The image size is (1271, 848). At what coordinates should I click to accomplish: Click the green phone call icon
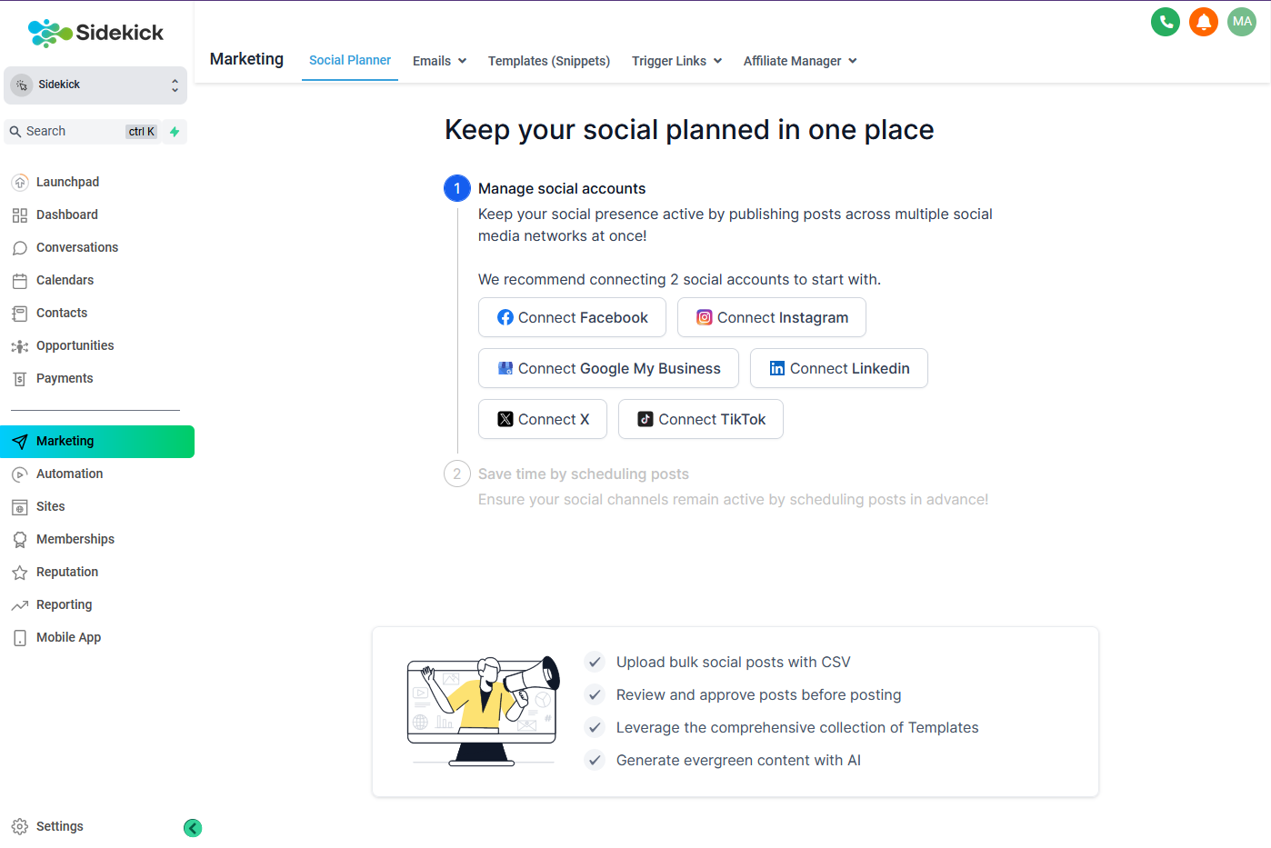tap(1165, 22)
